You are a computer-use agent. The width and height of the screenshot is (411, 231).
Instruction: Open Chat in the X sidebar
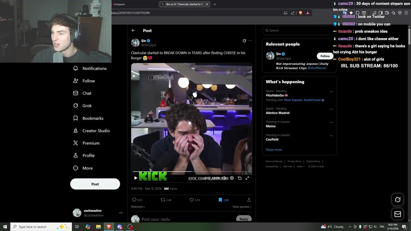pos(83,93)
